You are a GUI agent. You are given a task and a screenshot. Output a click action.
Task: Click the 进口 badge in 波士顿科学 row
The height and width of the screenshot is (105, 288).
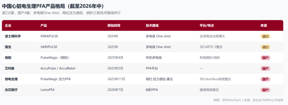coord(265,36)
